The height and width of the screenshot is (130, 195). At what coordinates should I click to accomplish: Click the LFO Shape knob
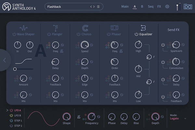67,117
